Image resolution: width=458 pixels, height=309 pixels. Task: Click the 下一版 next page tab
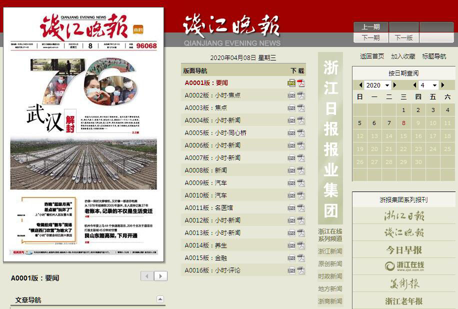tap(403, 37)
